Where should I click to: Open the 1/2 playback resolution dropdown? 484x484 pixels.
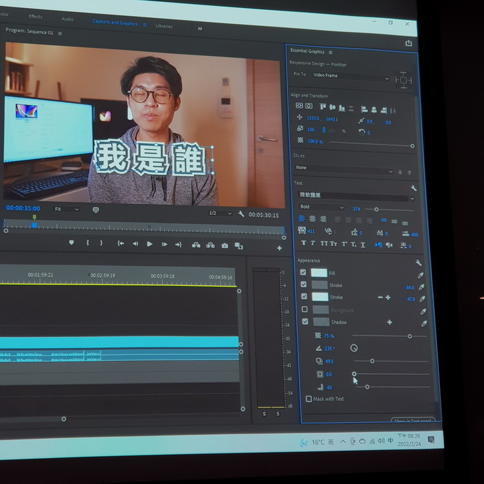click(220, 213)
